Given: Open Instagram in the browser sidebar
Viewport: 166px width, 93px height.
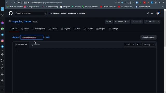Looking at the screenshot, I should coord(2,41).
